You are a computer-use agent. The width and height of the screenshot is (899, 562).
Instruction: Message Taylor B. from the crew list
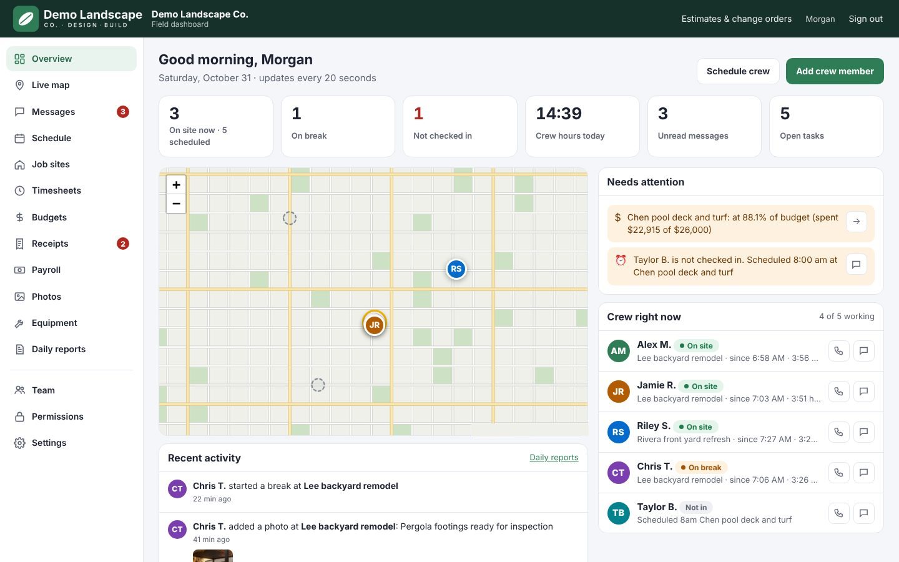864,513
